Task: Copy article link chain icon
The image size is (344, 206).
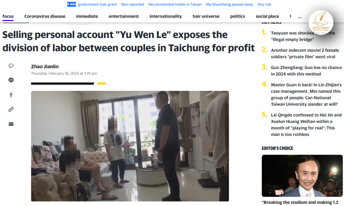Action: click(x=11, y=109)
